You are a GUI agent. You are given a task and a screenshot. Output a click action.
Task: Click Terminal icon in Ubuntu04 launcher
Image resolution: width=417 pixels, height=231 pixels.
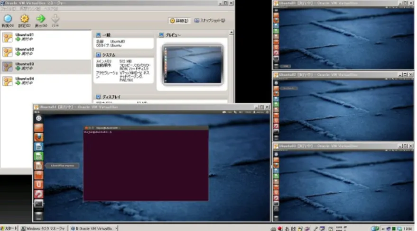[39, 204]
